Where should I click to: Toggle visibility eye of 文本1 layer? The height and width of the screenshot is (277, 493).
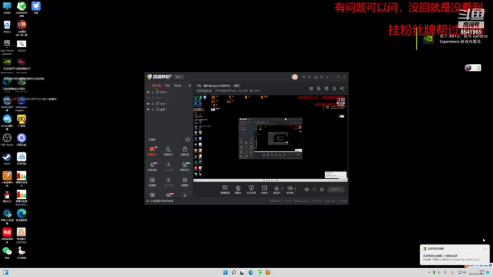click(x=148, y=103)
